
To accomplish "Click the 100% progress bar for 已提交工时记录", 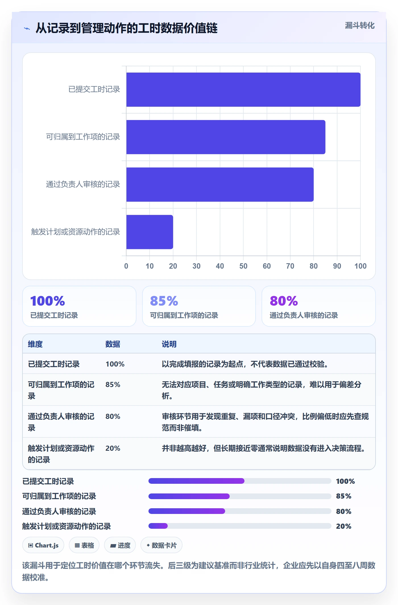I will pyautogui.click(x=240, y=481).
